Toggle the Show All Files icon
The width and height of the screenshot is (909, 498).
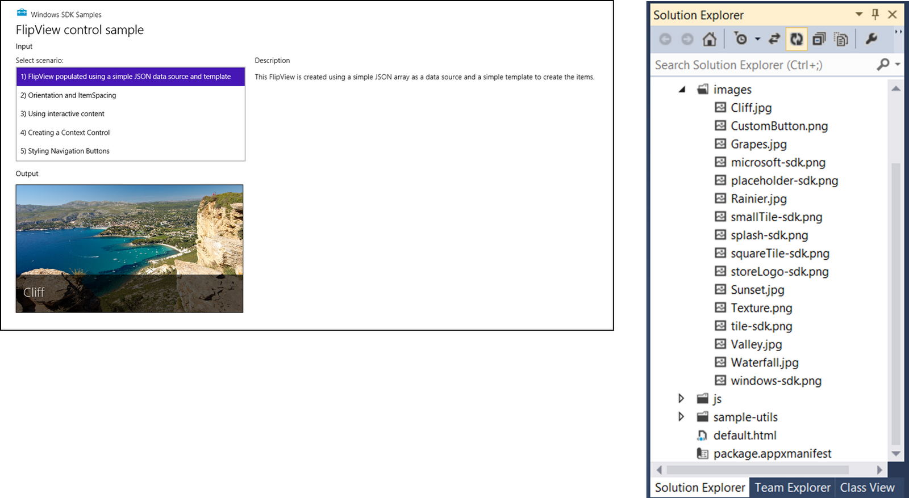tap(841, 39)
